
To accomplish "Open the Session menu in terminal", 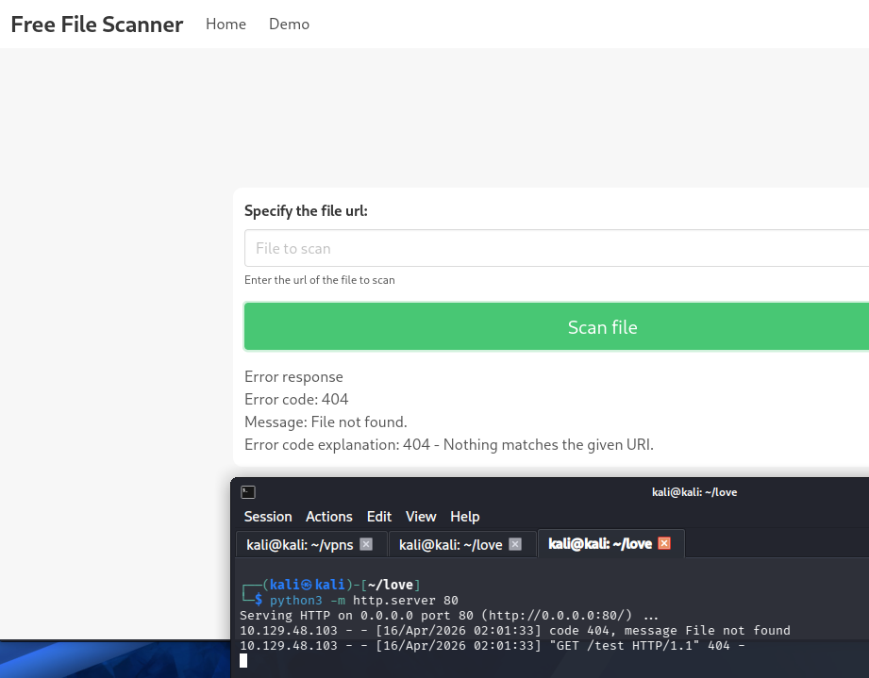I will click(x=268, y=517).
